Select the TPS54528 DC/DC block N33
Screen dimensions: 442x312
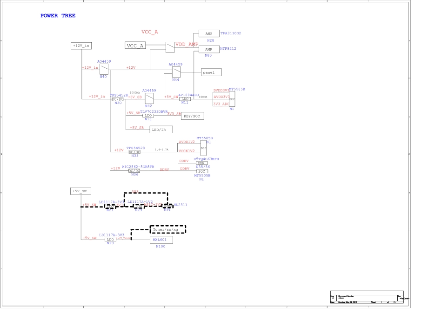click(x=134, y=152)
